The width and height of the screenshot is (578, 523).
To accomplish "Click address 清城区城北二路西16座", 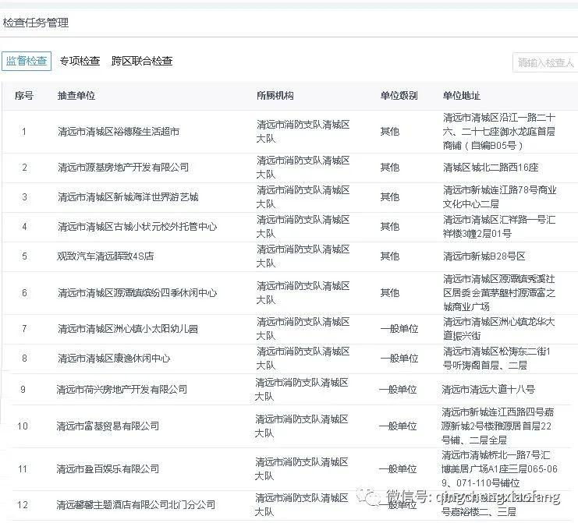I will pyautogui.click(x=491, y=168).
